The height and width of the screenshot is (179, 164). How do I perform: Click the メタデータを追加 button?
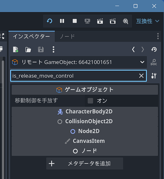85,164
